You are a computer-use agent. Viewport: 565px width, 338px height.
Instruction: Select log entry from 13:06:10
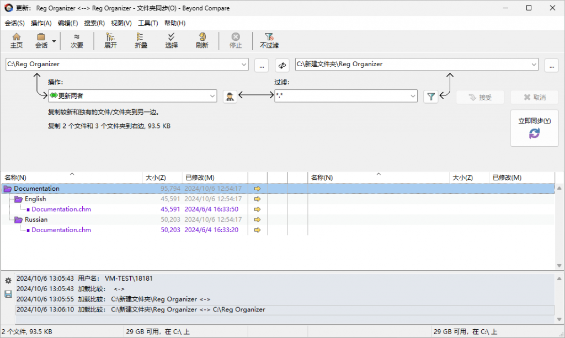coord(285,310)
